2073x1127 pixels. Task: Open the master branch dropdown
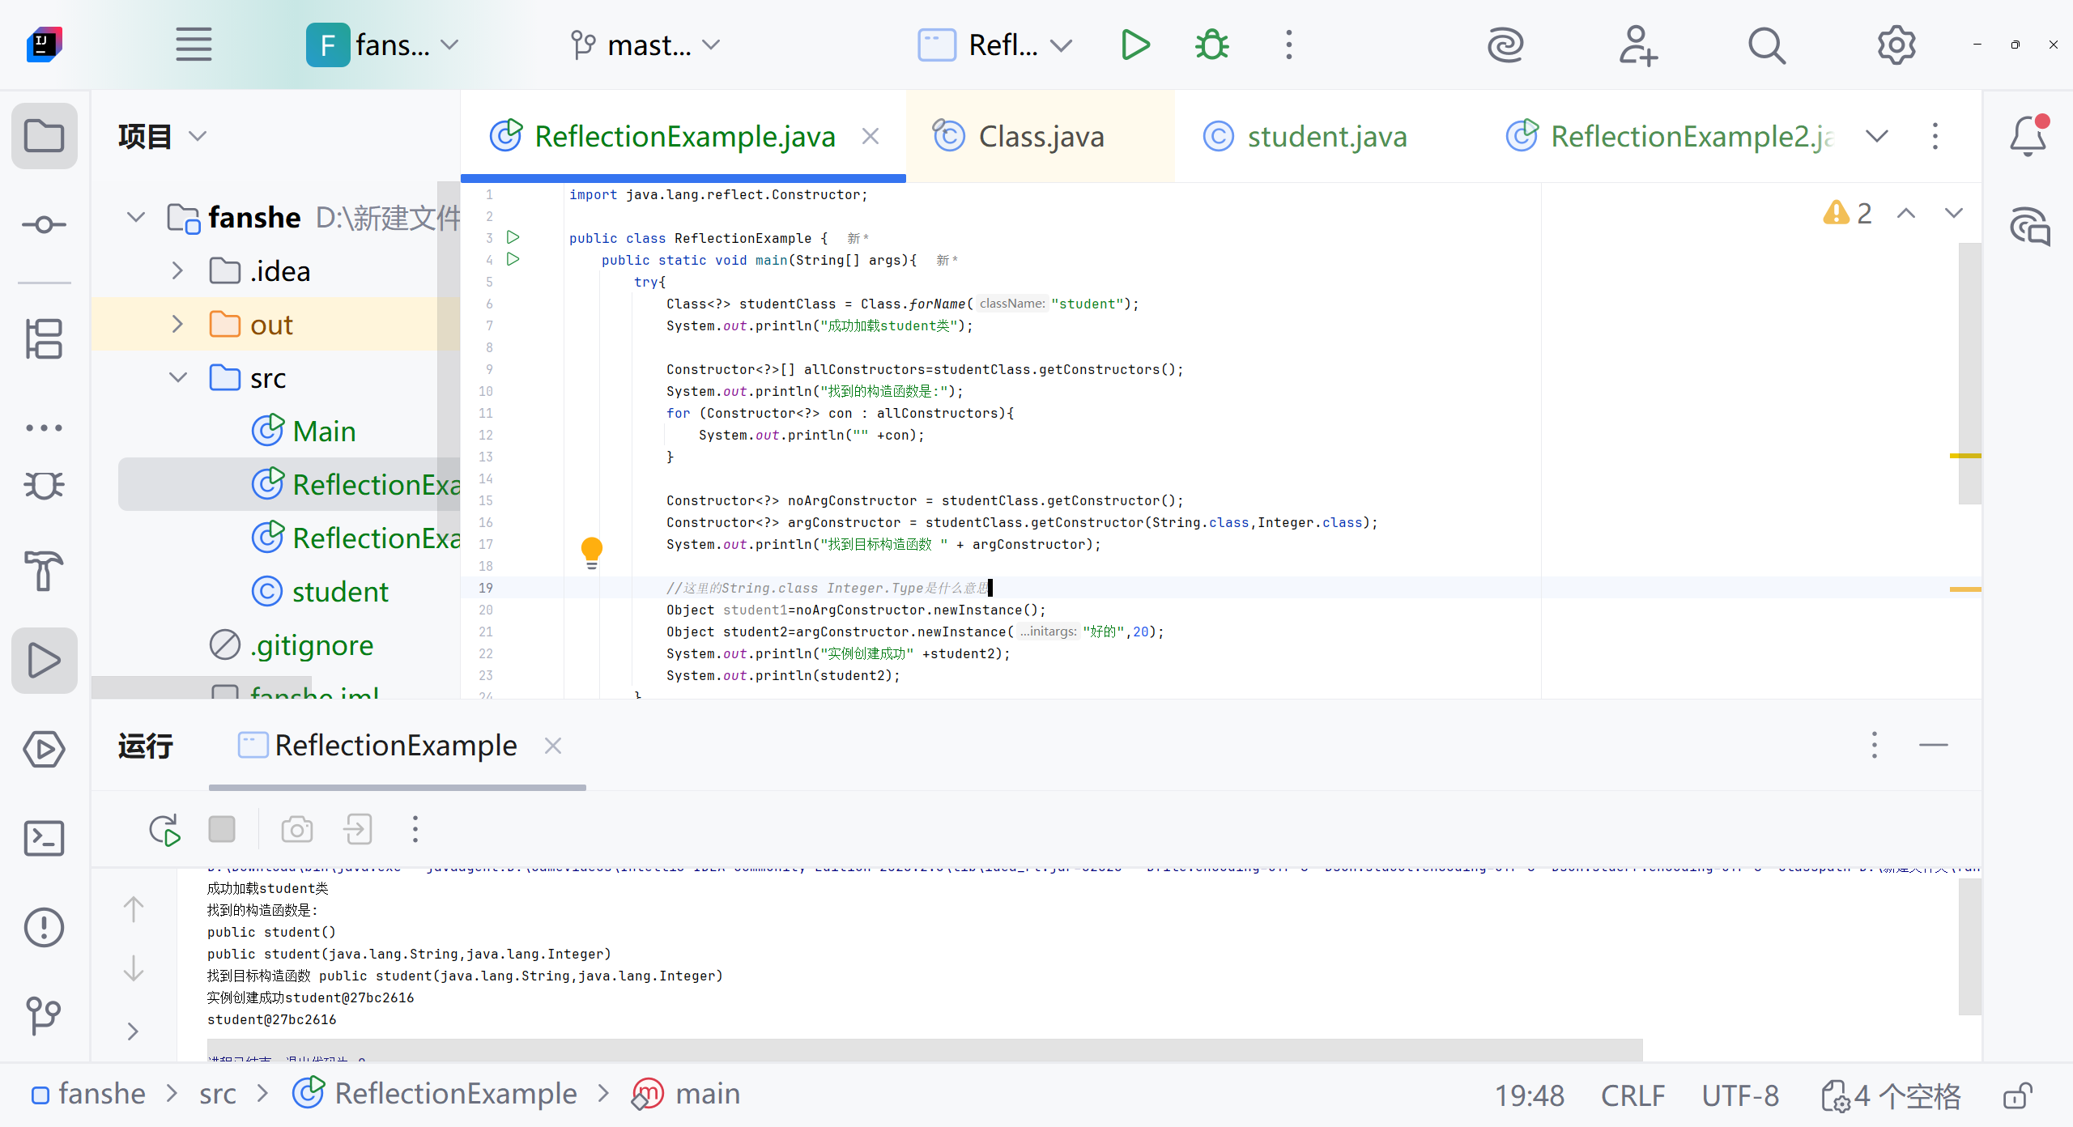pos(645,45)
